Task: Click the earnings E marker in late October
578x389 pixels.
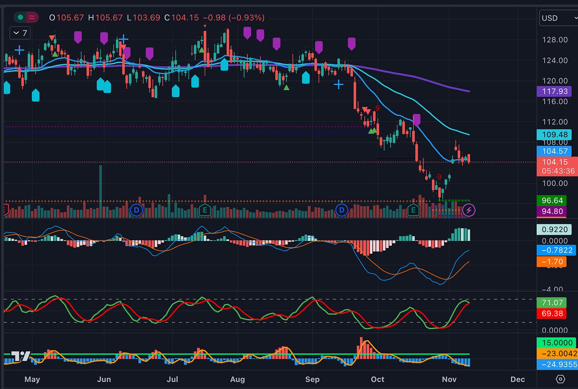Action: coord(414,210)
